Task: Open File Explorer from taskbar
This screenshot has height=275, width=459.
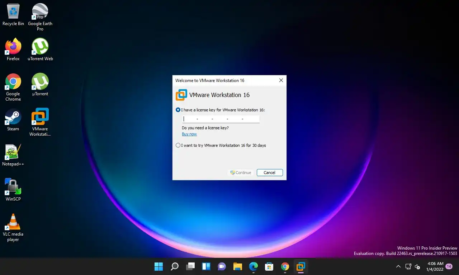Action: point(238,266)
